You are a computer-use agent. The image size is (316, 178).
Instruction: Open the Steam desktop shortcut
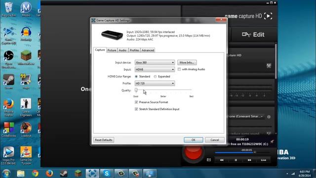(8, 82)
